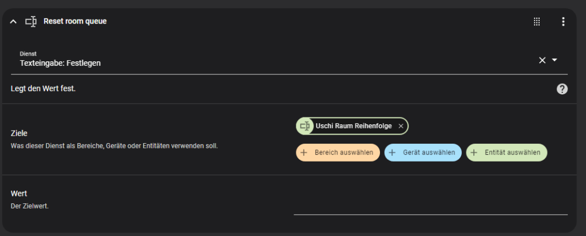Click the drag handle grid icon

point(537,22)
